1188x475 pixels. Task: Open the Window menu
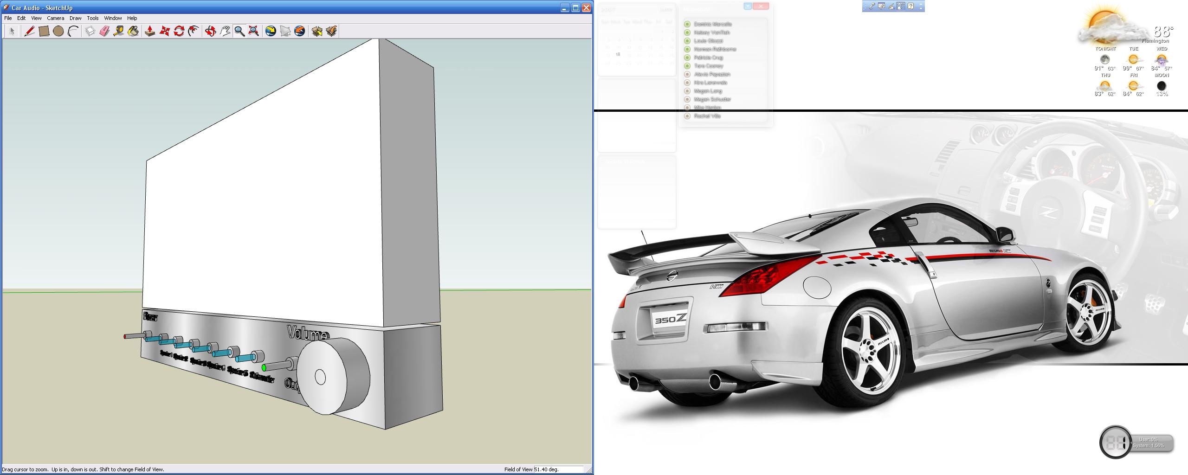point(113,18)
